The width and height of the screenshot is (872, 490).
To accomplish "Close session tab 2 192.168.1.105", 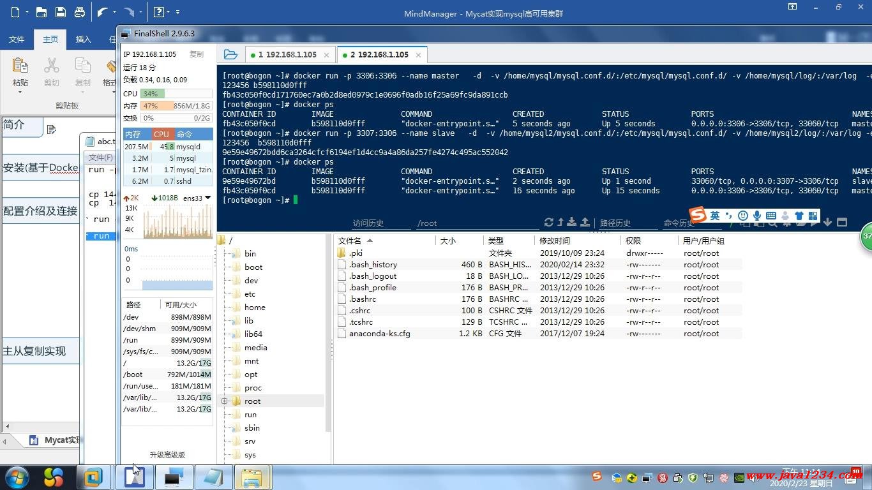I will click(x=419, y=55).
